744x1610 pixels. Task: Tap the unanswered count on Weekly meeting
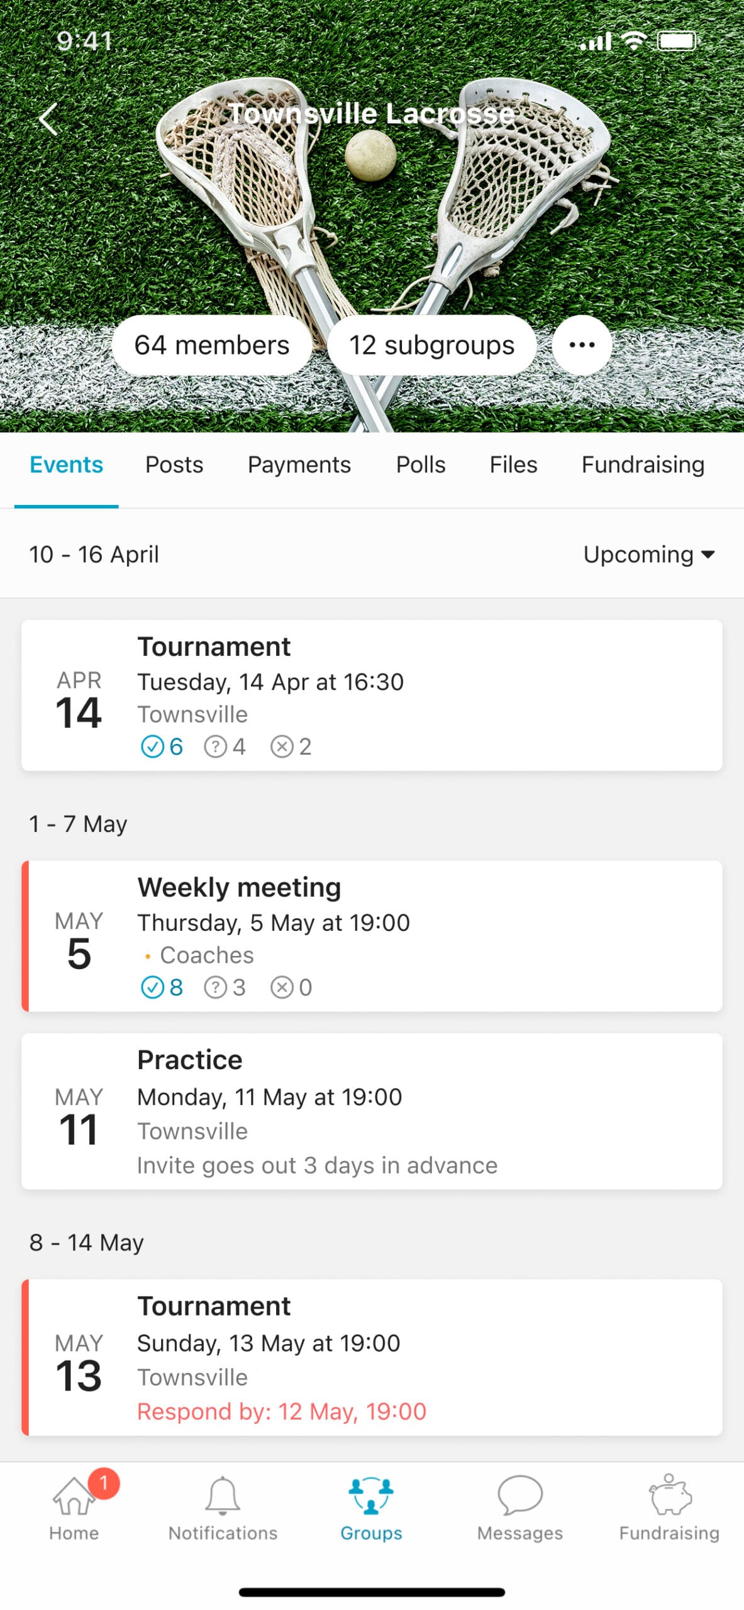pyautogui.click(x=225, y=987)
